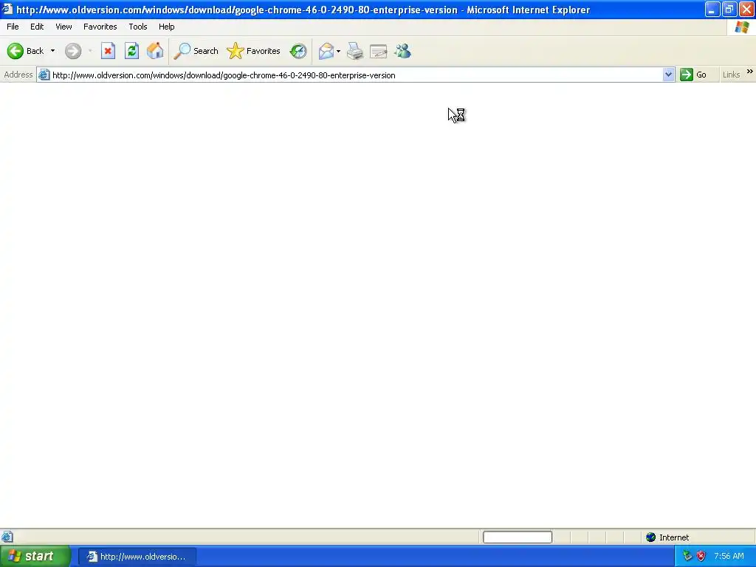
Task: Click the 7:56 AM system clock
Action: tap(729, 556)
